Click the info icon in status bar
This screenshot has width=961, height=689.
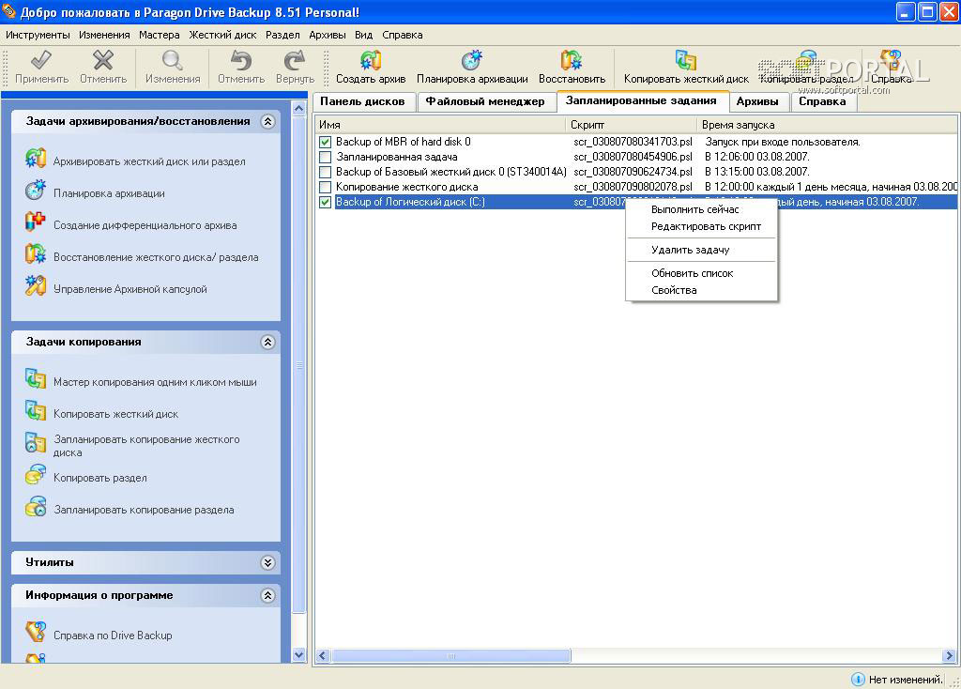858,679
